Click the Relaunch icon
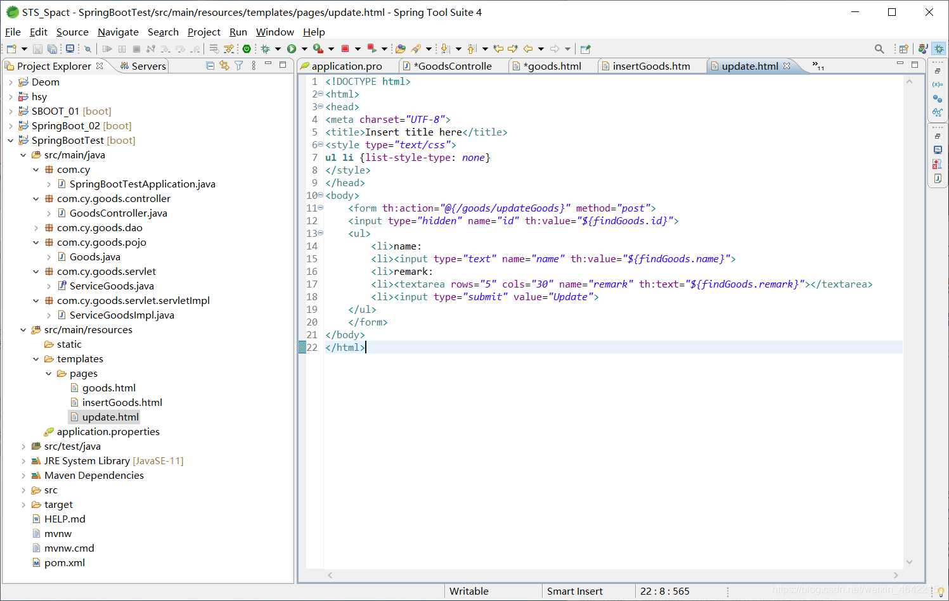The height and width of the screenshot is (601, 949). (x=372, y=49)
